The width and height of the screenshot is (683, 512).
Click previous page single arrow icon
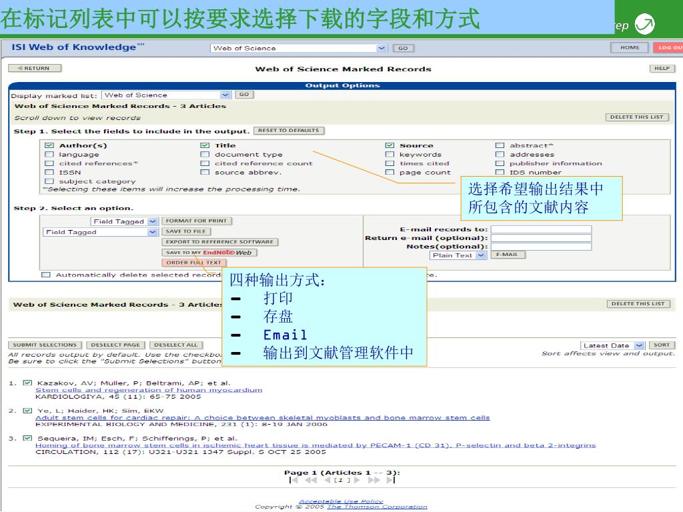327,480
